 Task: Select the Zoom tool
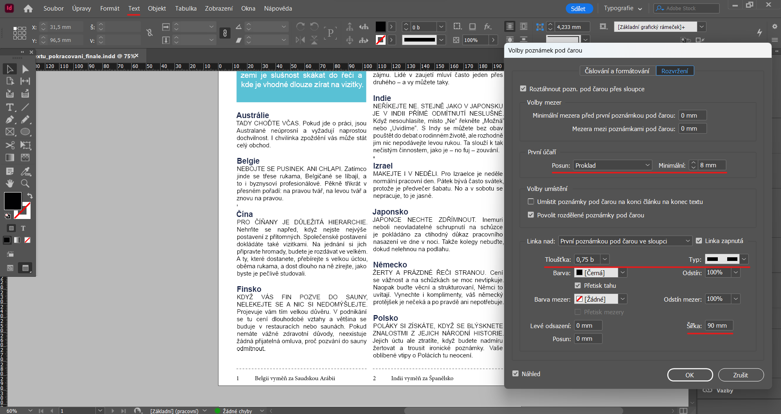tap(25, 184)
